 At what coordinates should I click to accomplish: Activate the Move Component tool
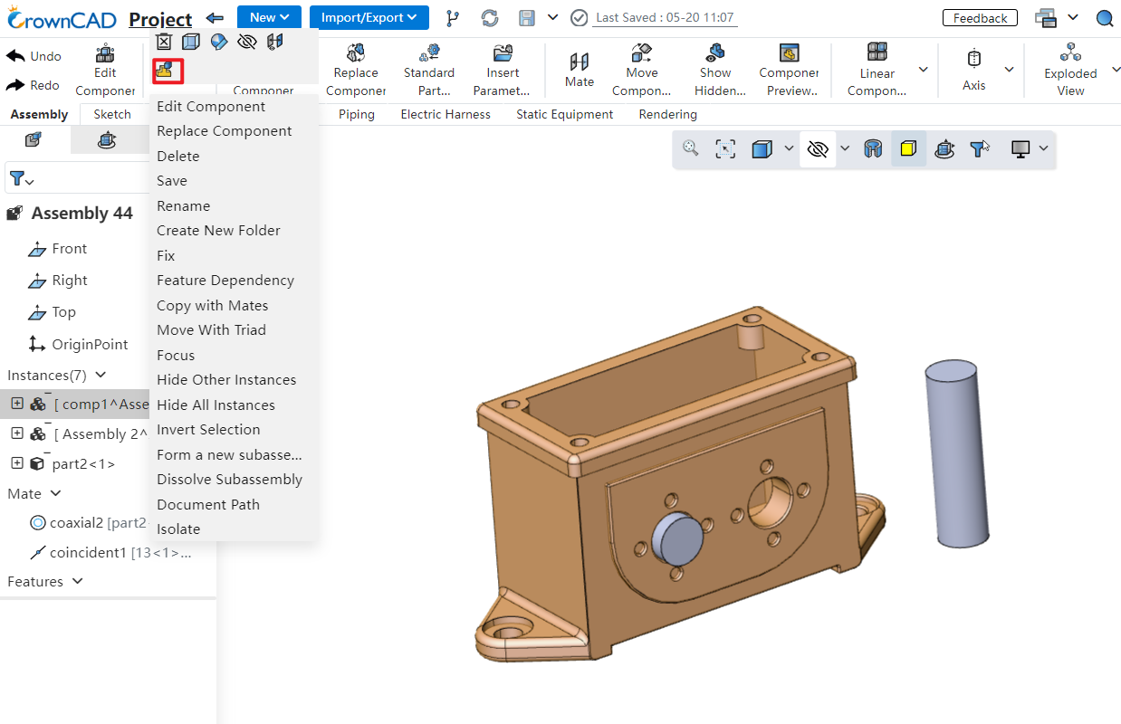642,71
